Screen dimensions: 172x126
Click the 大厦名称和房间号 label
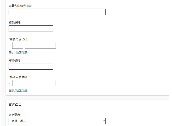21,6
